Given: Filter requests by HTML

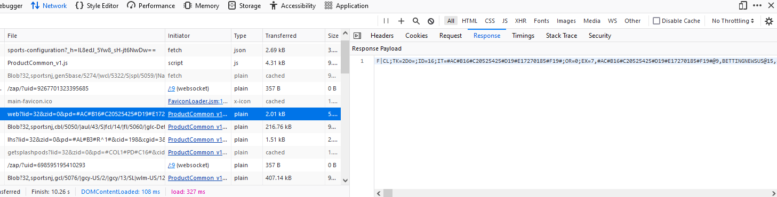Looking at the screenshot, I should point(470,21).
